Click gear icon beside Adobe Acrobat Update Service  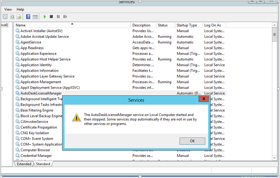pyautogui.click(x=17, y=37)
